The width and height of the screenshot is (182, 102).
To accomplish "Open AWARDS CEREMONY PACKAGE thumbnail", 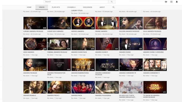I will (x=107, y=65).
